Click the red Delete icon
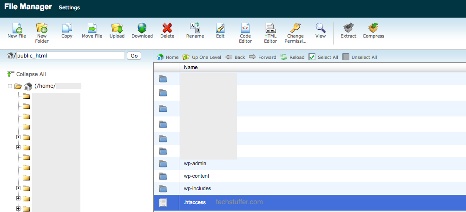Viewport: 466px width, 212px height. (x=167, y=28)
